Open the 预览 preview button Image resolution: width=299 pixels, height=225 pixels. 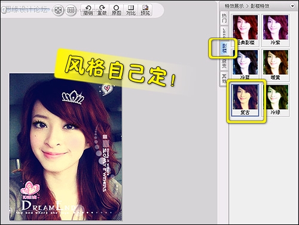click(x=145, y=10)
